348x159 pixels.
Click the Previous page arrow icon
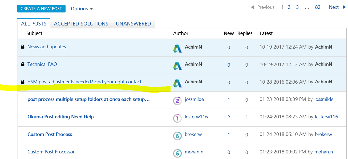coord(253,7)
